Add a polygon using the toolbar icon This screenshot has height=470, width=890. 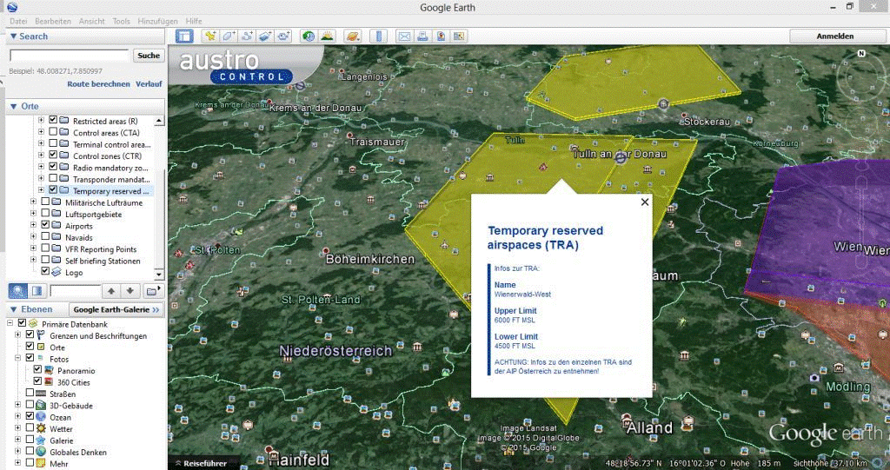tap(229, 36)
